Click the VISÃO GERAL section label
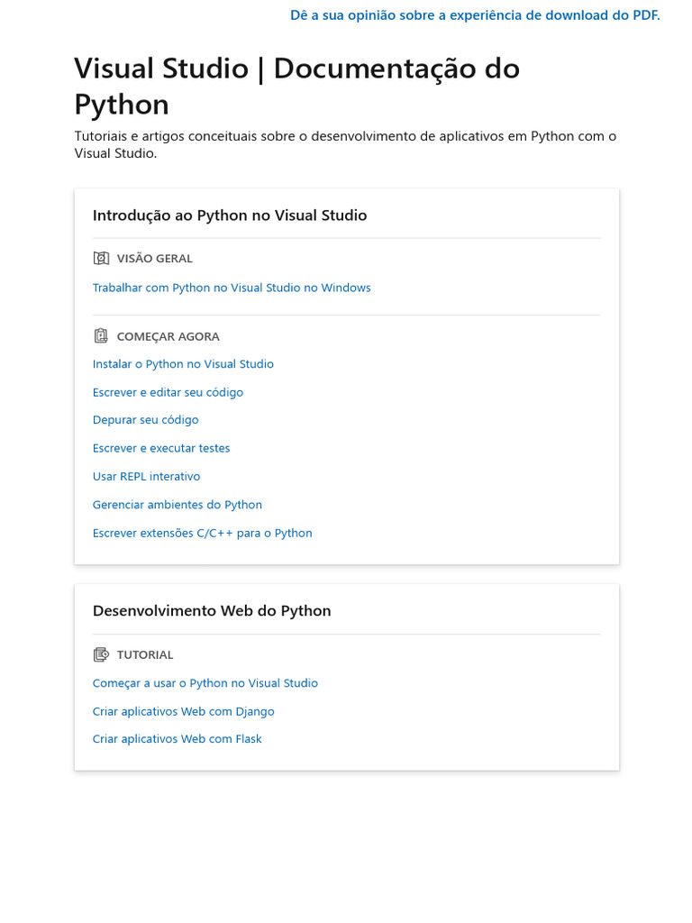 [154, 259]
